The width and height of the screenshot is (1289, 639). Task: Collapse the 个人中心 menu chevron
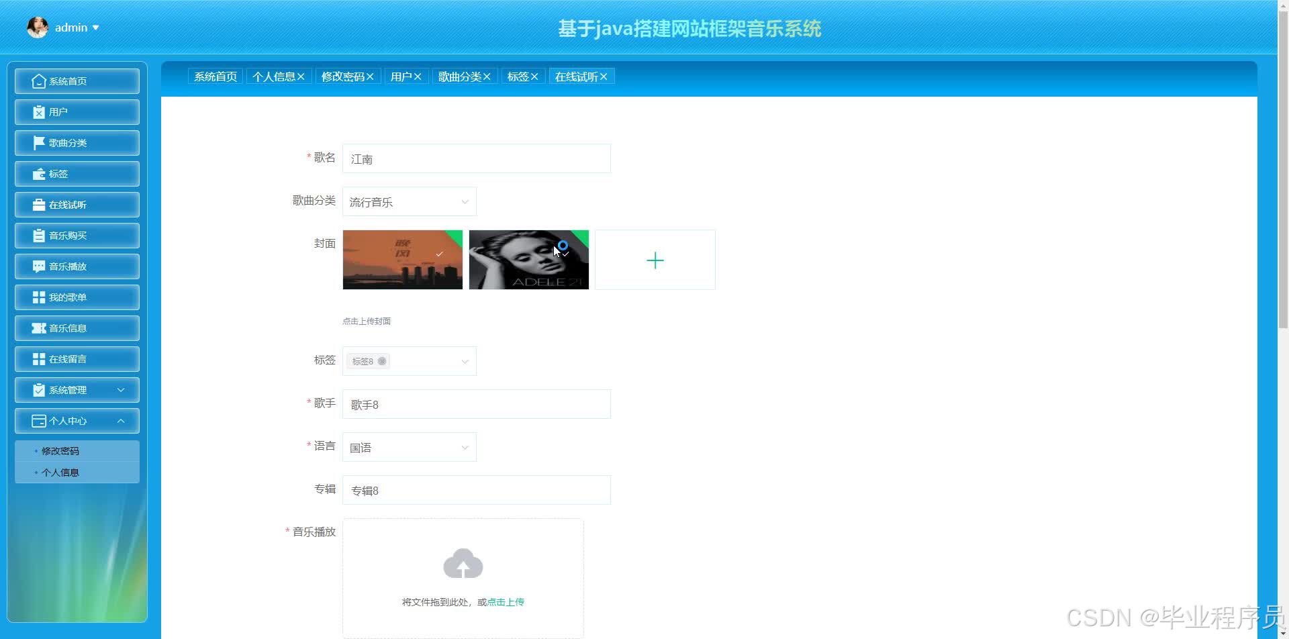point(121,421)
